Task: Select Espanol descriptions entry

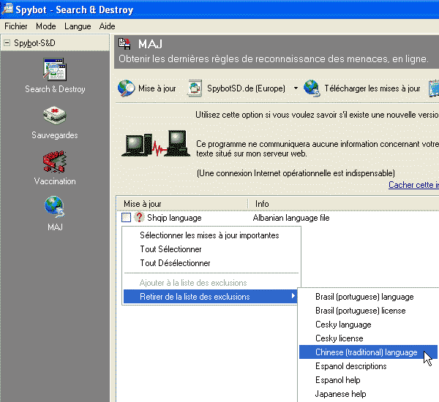Action: click(350, 366)
